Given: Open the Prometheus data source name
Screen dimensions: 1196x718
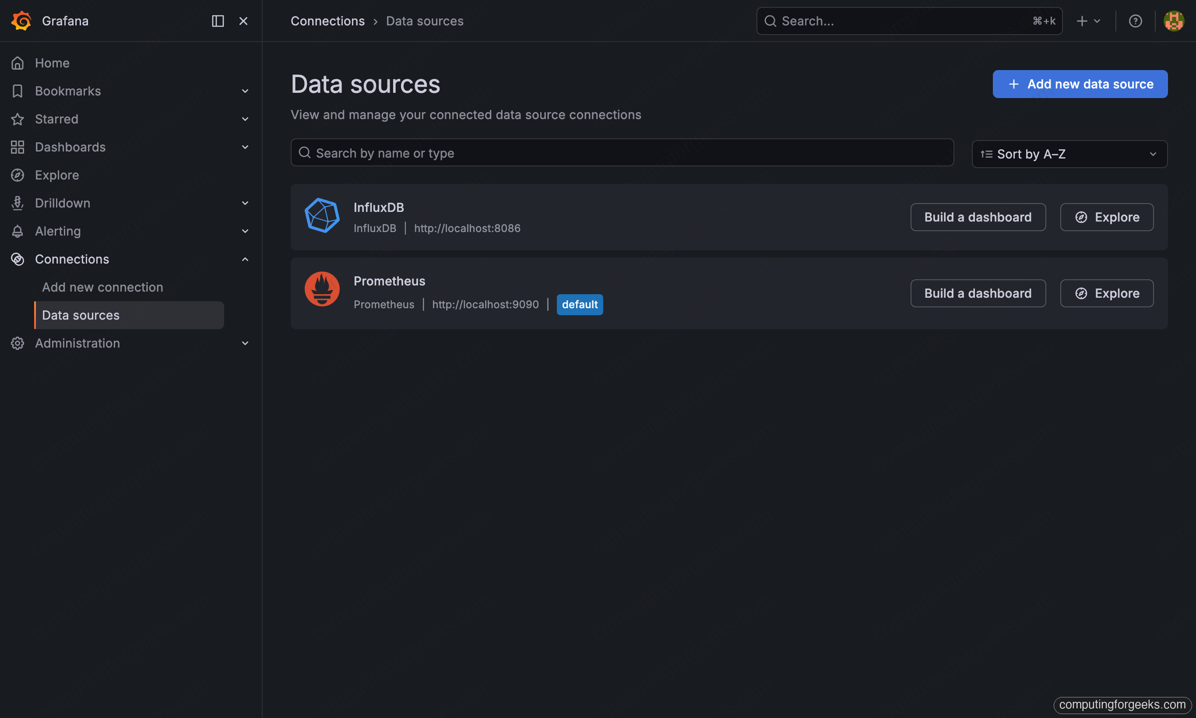Looking at the screenshot, I should point(389,281).
